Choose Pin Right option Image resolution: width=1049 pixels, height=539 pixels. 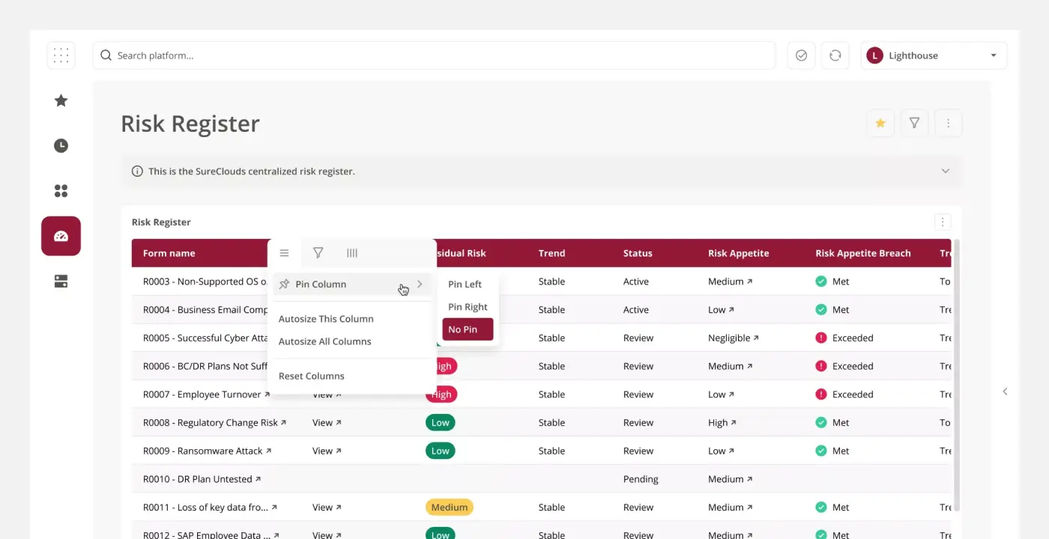click(x=468, y=307)
